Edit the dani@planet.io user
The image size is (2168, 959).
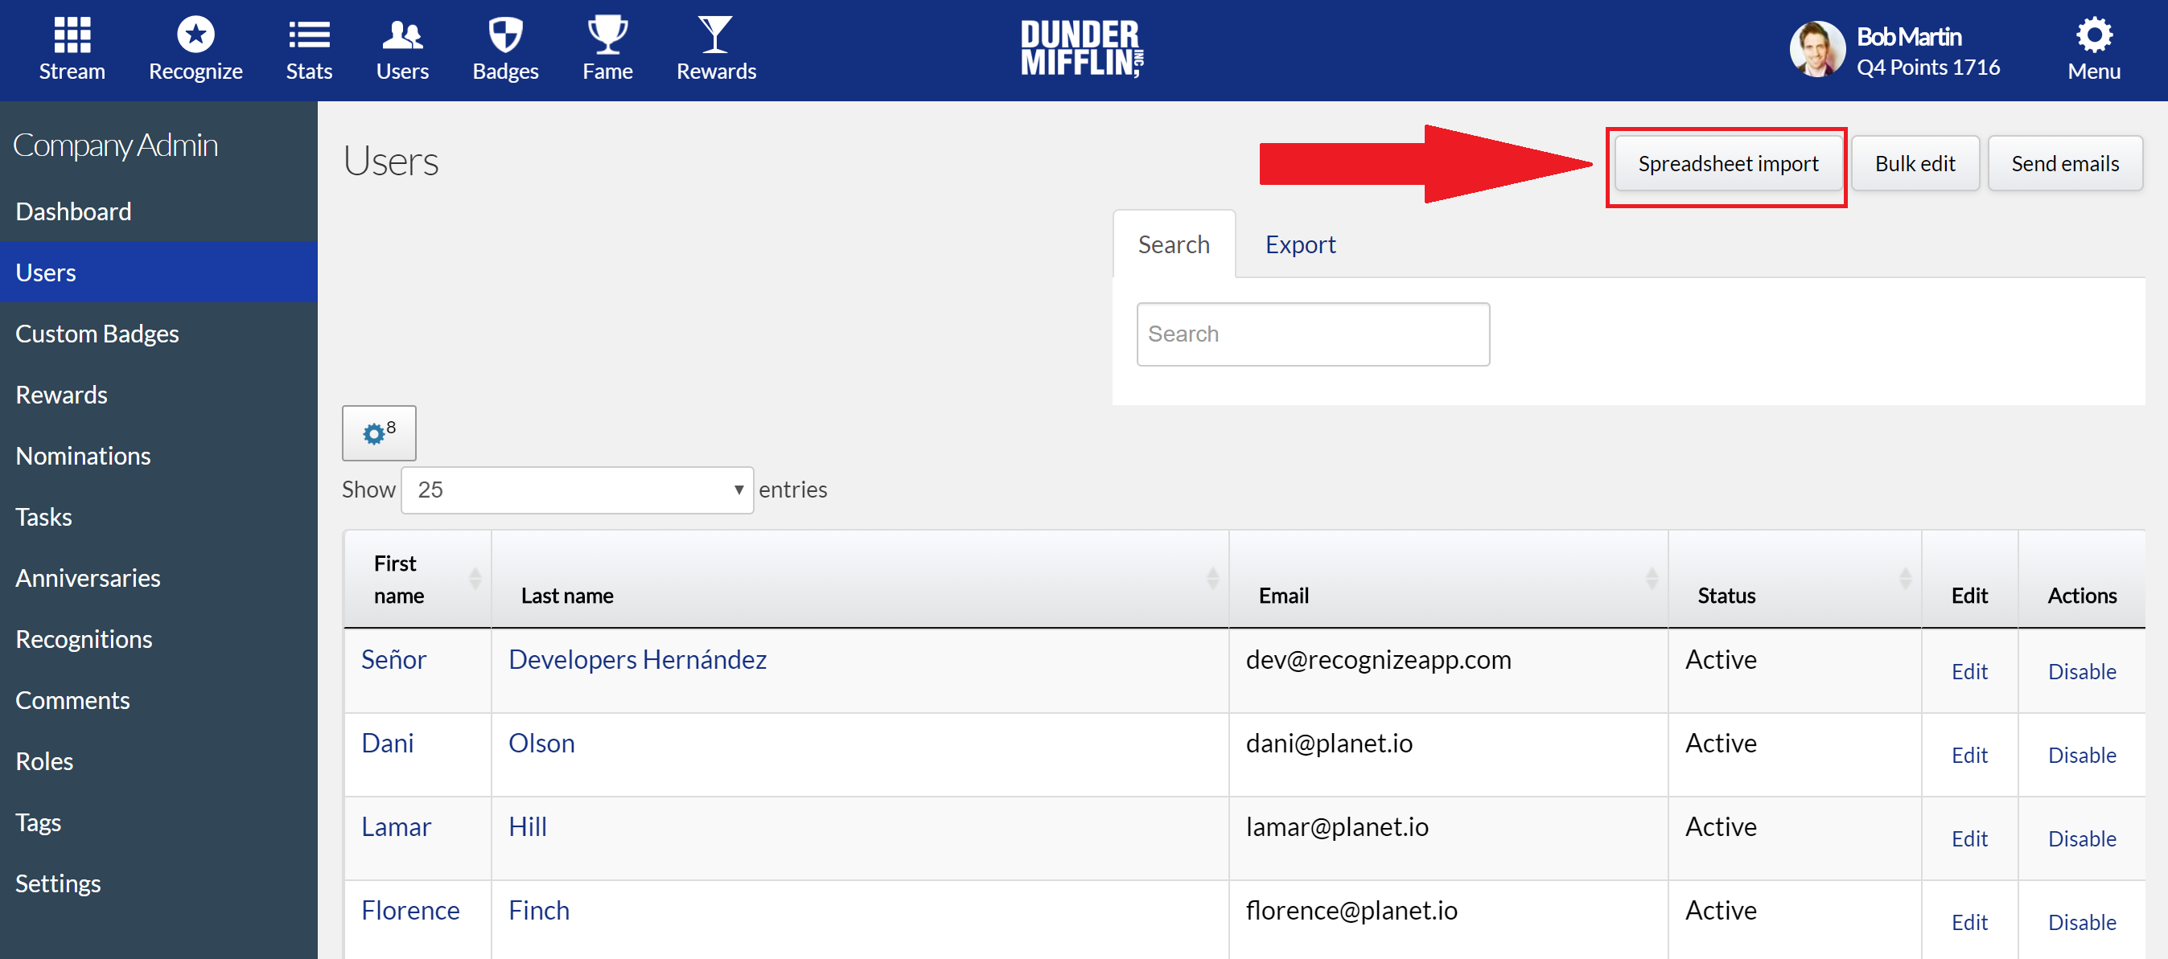(1969, 755)
